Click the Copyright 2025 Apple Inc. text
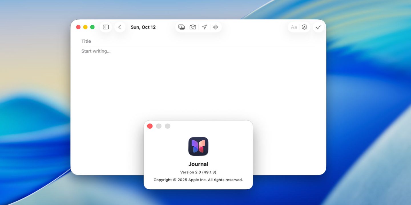 coord(198,180)
